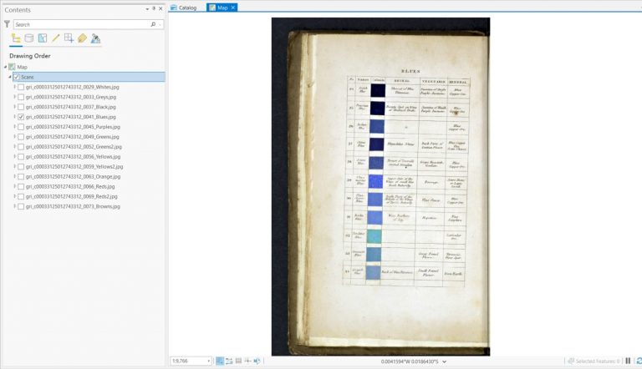The width and height of the screenshot is (642, 369).
Task: Select the 0073_Browns.jpg layer name
Action: (73, 206)
